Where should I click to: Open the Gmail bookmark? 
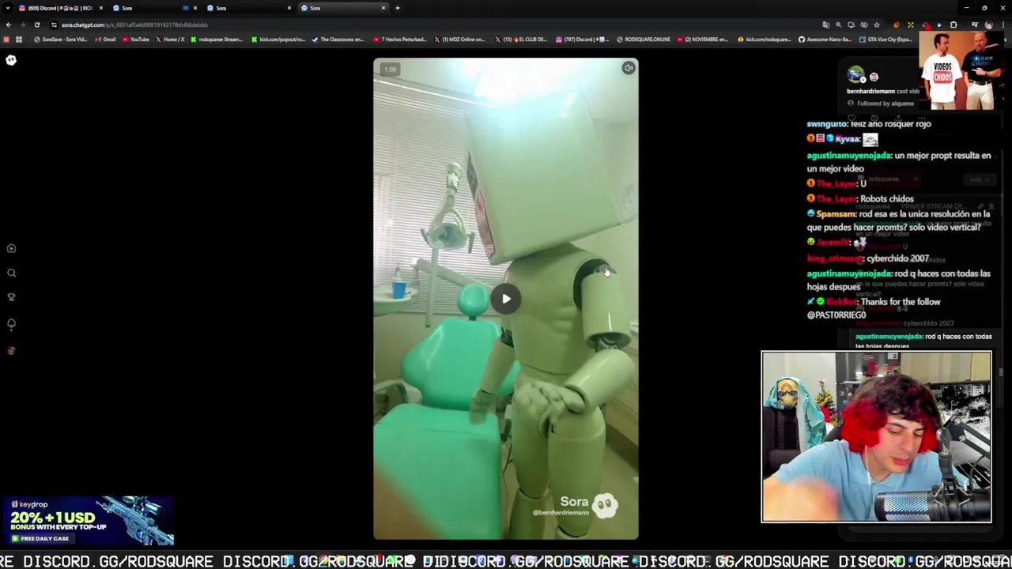(105, 40)
